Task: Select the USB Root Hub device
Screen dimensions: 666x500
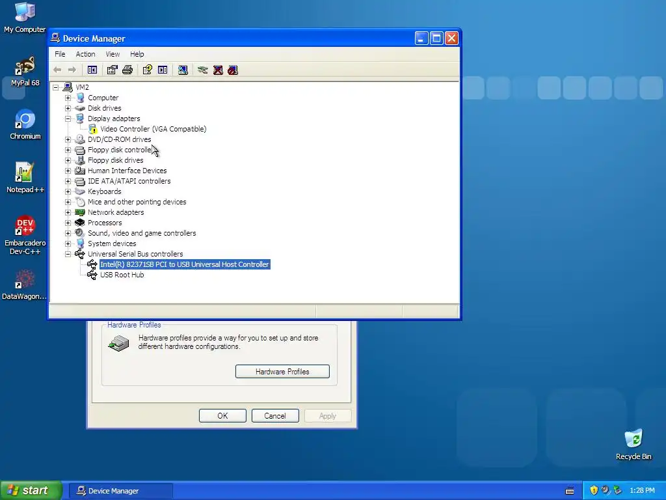Action: pos(122,275)
